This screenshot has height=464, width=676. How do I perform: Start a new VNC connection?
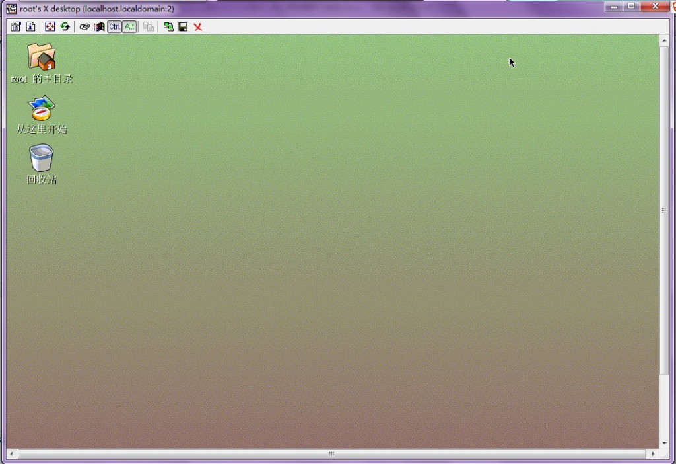168,26
